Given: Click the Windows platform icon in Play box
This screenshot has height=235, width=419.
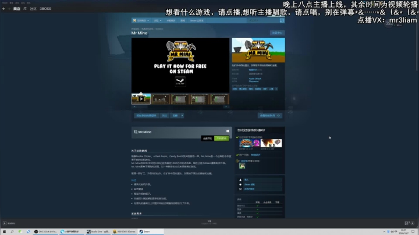Looking at the screenshot, I should (x=228, y=131).
